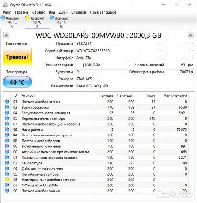Click the blue status icon for disk C:
This screenshot has height=203, width=197.
pos(3,18)
